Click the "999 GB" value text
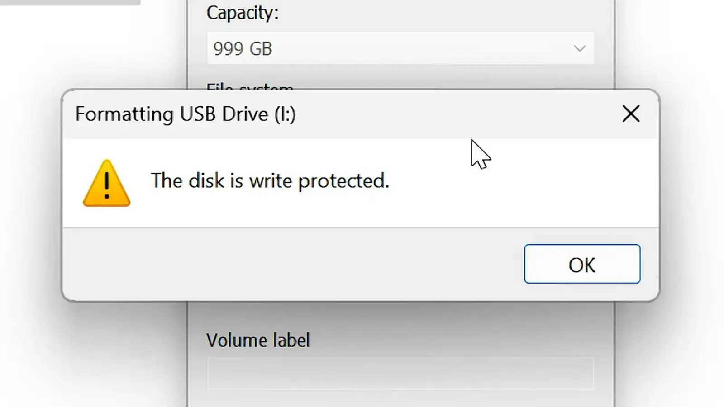This screenshot has height=407, width=724. pos(243,49)
